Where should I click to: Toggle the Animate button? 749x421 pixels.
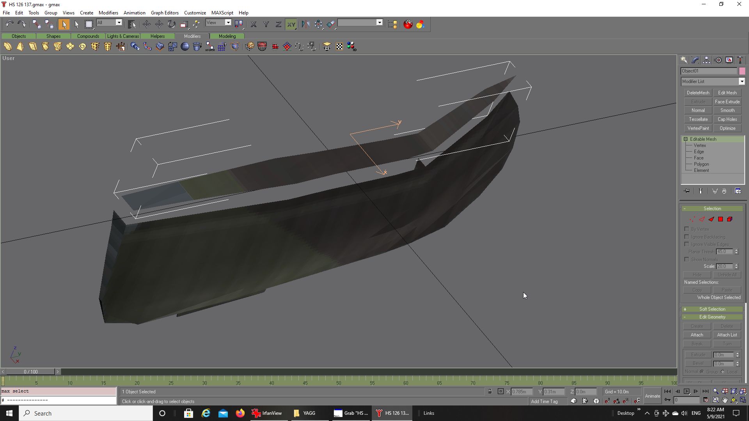click(x=652, y=396)
